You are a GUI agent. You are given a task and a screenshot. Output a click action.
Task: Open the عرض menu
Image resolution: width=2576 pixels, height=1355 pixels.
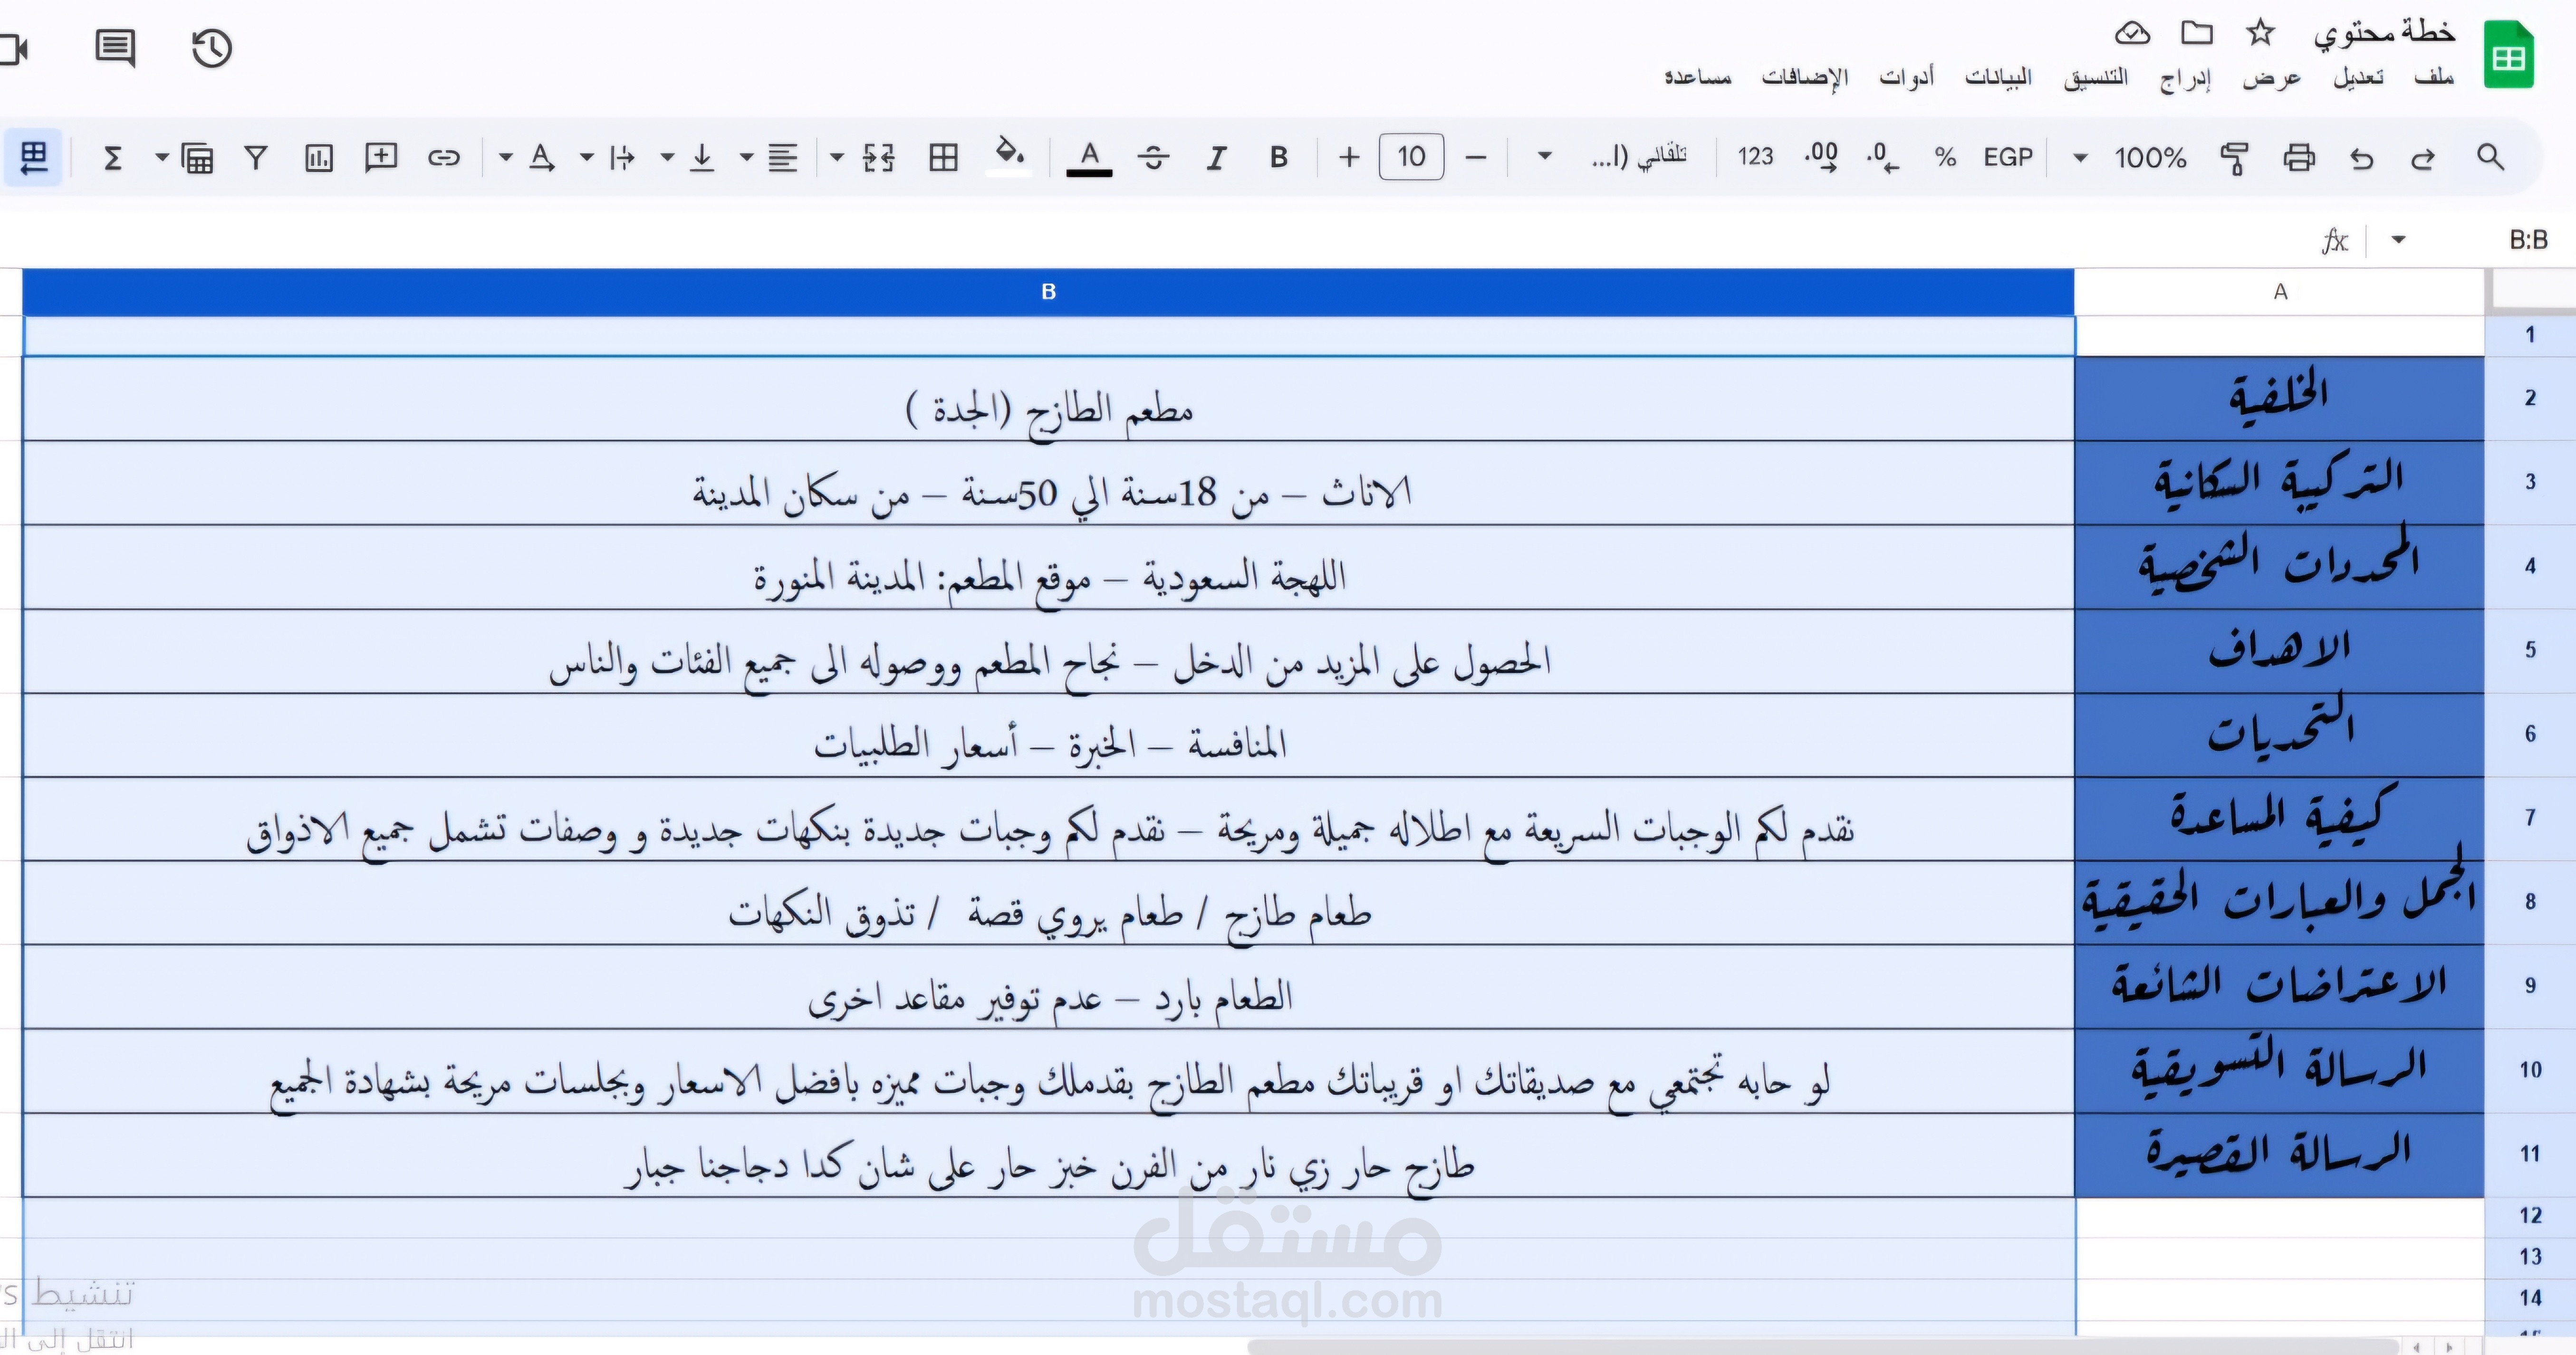tap(2271, 77)
